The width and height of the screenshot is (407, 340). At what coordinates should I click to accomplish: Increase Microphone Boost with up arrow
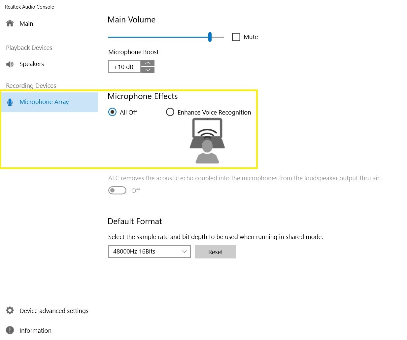[x=148, y=63]
